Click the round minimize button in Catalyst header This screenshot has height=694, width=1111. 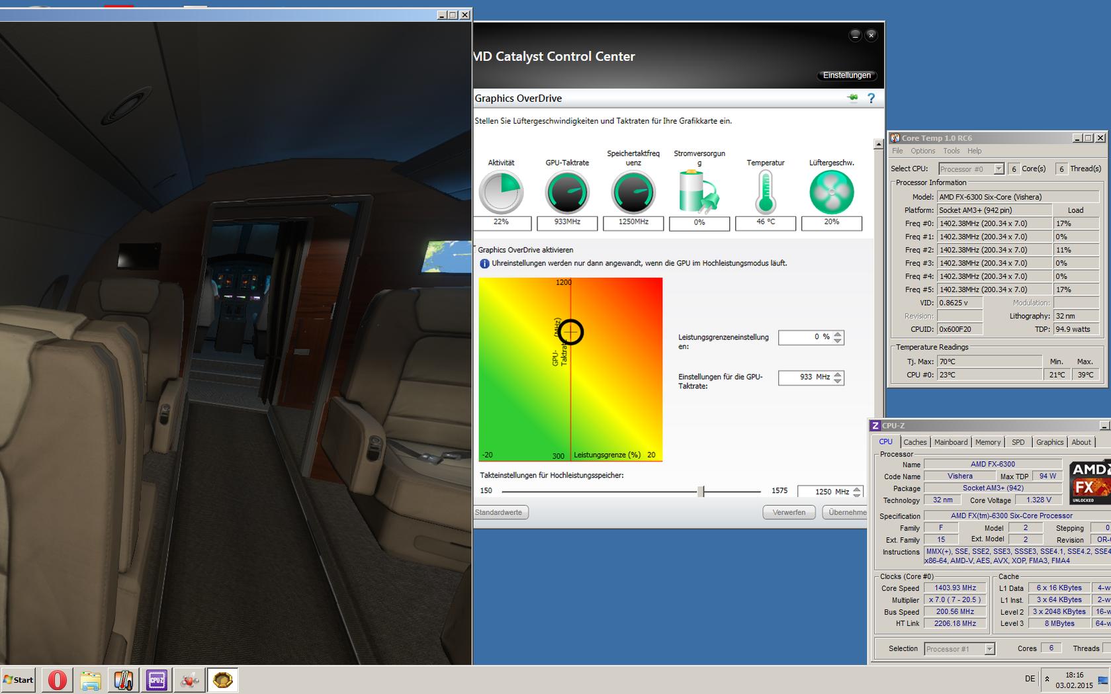coord(855,35)
